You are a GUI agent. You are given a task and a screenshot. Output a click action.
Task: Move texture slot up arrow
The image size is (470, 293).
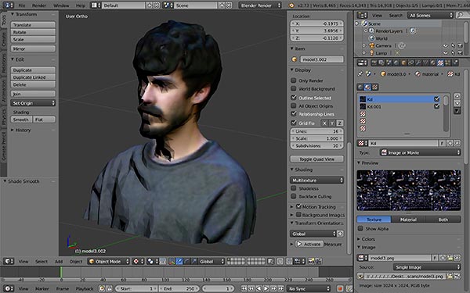pyautogui.click(x=457, y=96)
